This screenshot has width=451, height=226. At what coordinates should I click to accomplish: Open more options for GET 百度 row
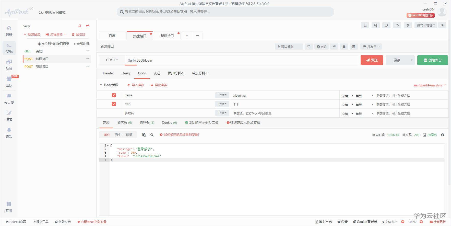88,51
